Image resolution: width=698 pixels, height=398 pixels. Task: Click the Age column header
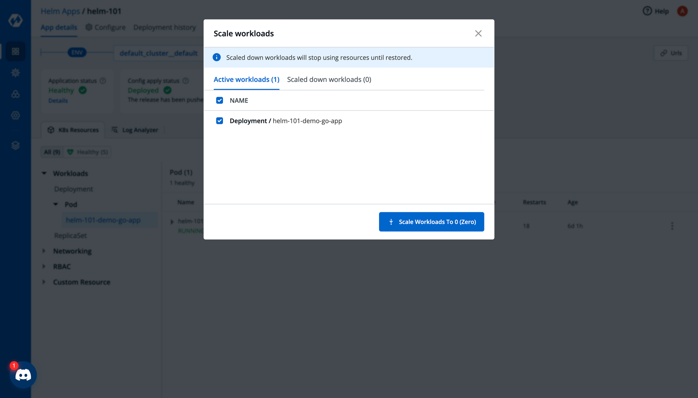[x=572, y=202]
